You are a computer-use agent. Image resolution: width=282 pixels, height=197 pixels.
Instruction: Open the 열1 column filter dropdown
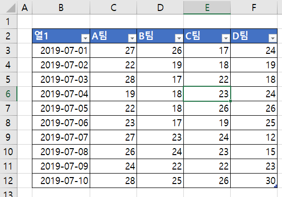tap(85, 38)
